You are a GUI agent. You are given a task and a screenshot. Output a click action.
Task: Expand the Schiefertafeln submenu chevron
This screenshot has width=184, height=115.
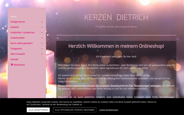pos(42,38)
